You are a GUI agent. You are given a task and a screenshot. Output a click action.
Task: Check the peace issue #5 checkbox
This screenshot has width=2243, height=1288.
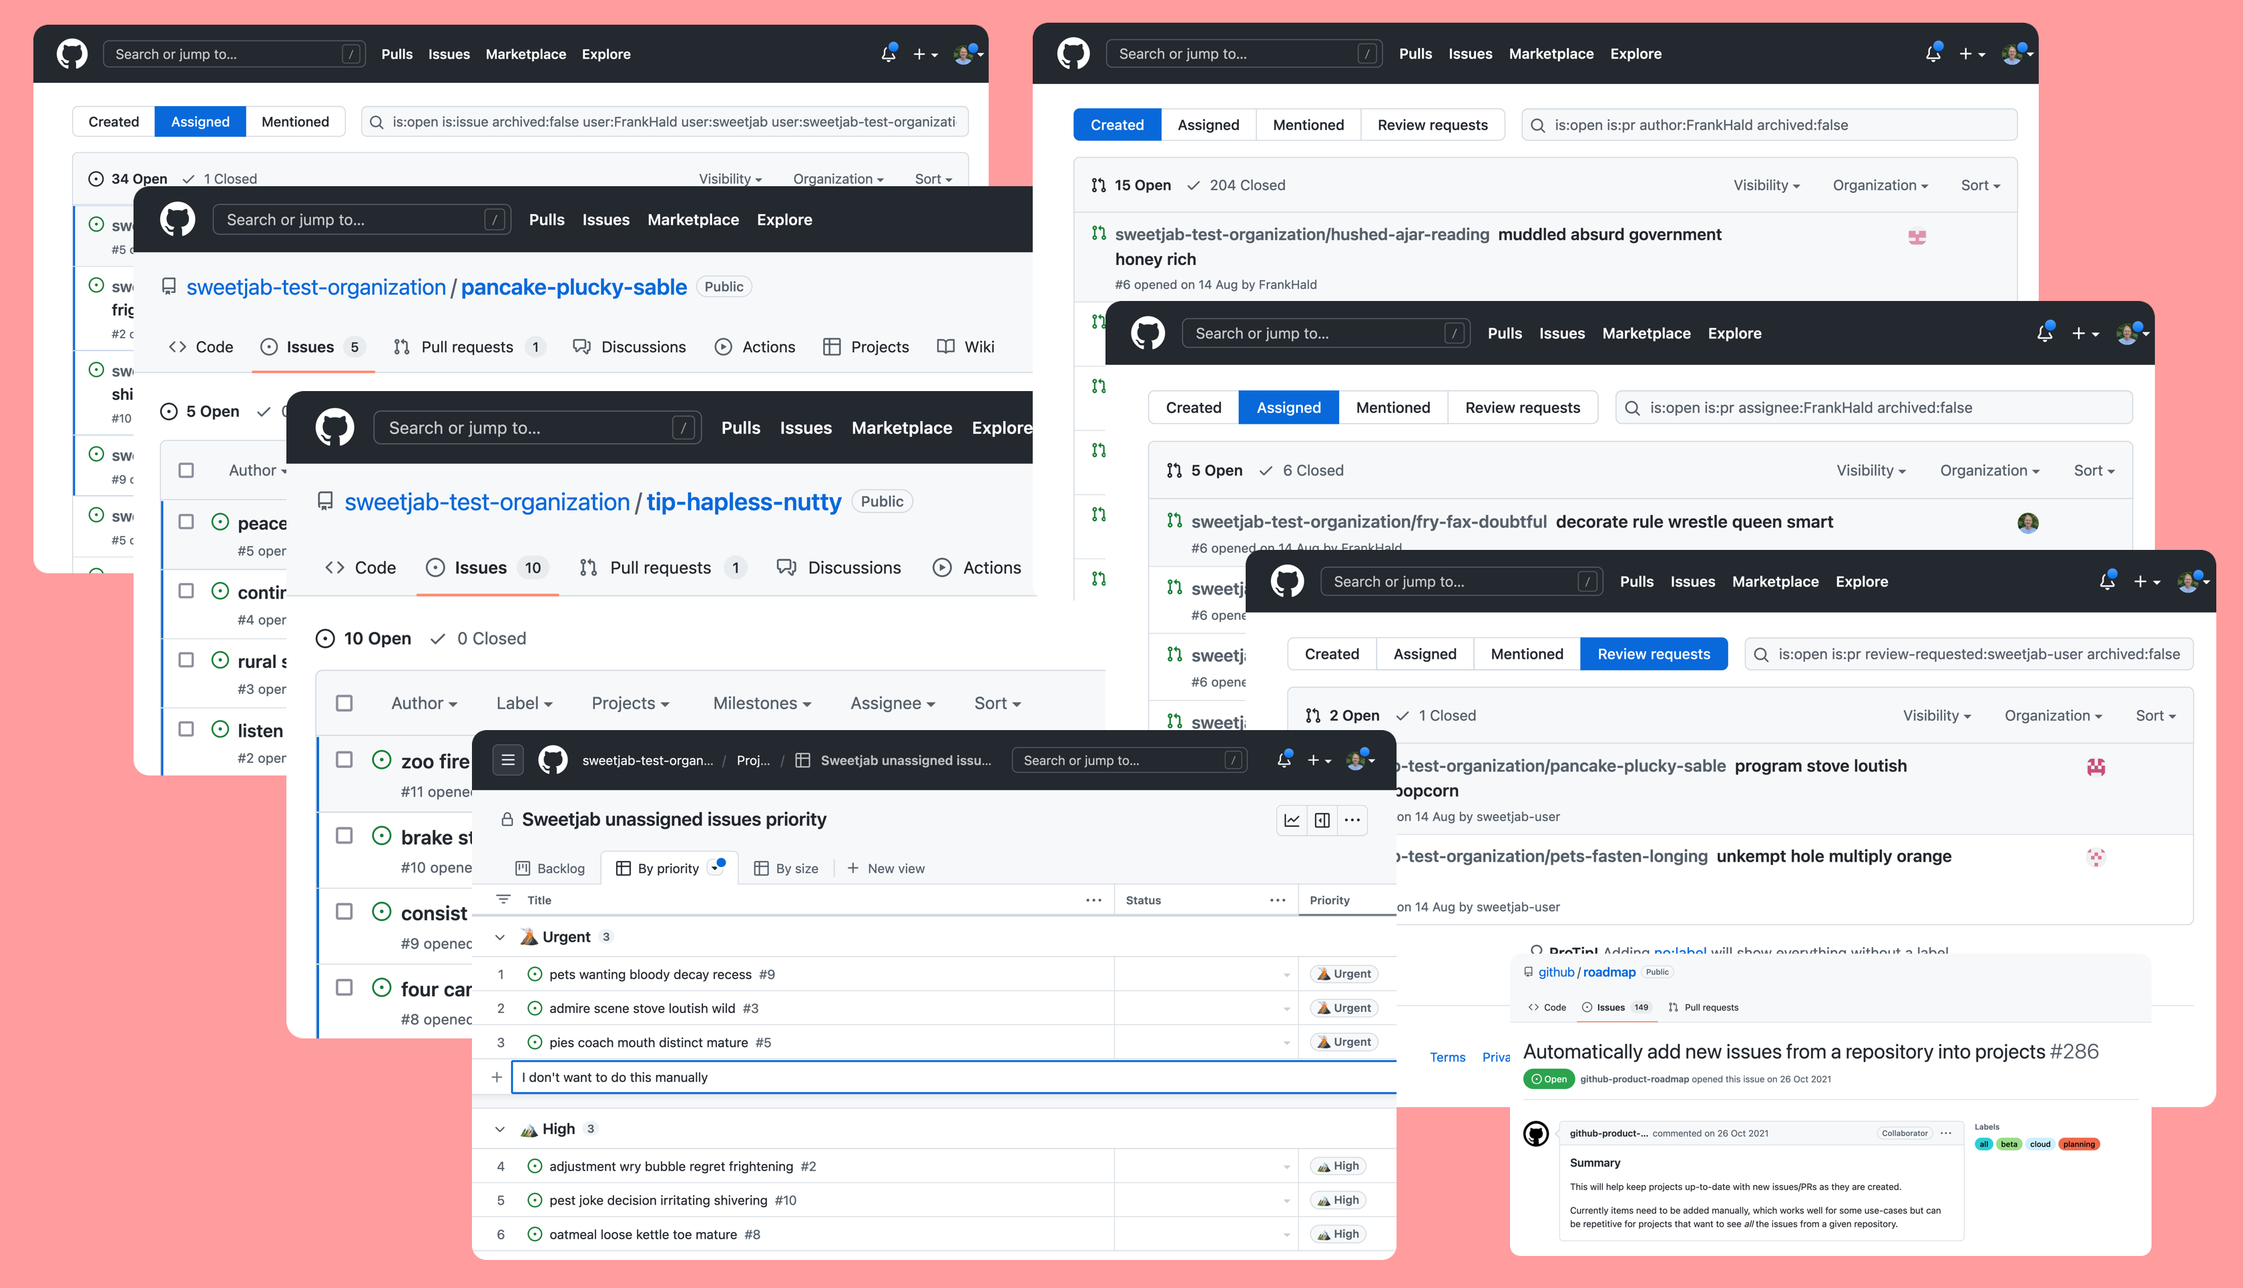pyautogui.click(x=186, y=522)
